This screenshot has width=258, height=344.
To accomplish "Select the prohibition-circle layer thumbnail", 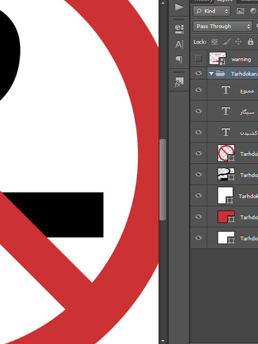I will point(226,153).
